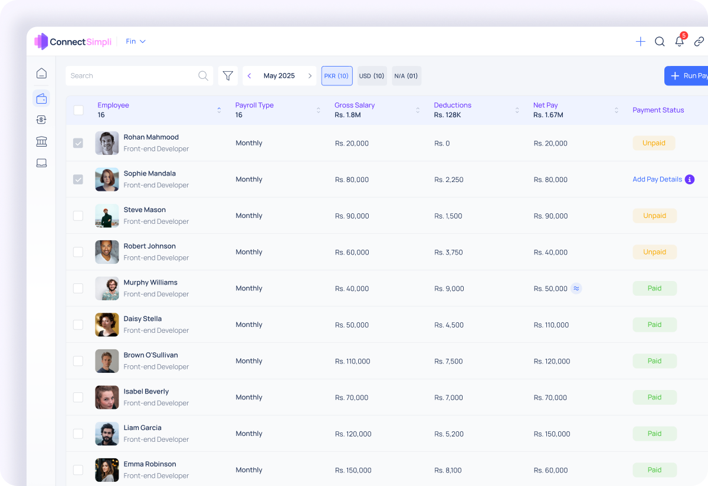This screenshot has height=486, width=708.
Task: Open the bank section from sidebar
Action: coord(41,141)
